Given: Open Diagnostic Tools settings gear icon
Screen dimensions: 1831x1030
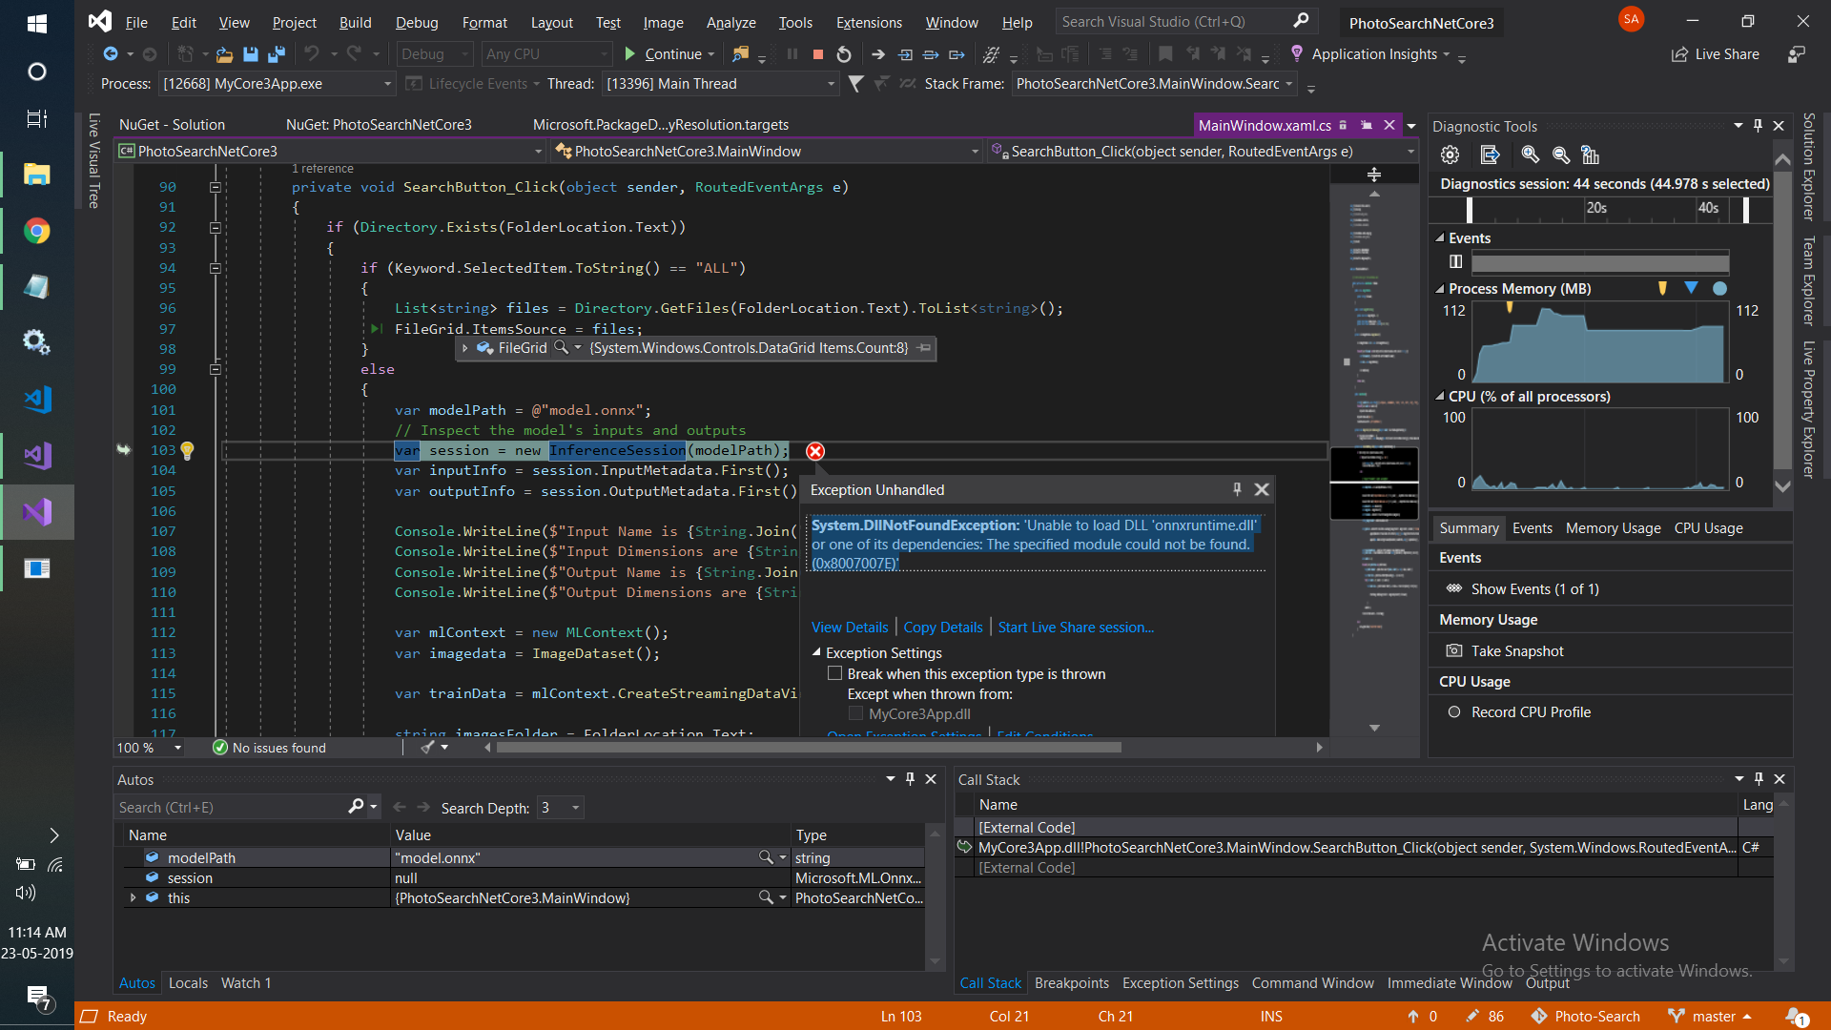Looking at the screenshot, I should (x=1450, y=154).
